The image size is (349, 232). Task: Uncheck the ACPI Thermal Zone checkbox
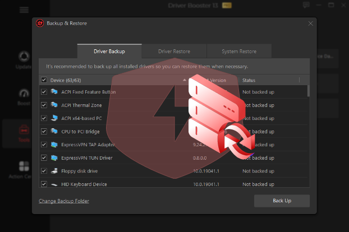click(44, 105)
